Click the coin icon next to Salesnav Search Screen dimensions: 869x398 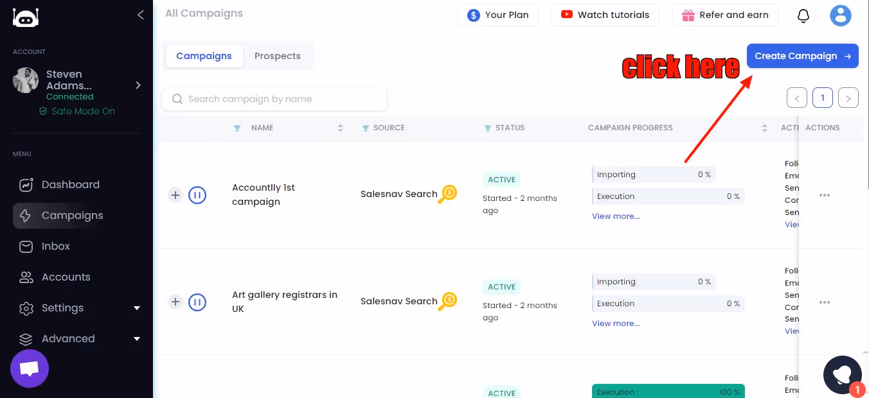[x=449, y=194]
